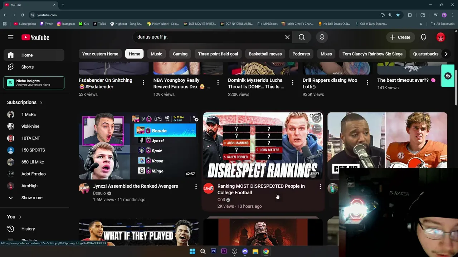Open the account avatar menu

click(x=441, y=37)
